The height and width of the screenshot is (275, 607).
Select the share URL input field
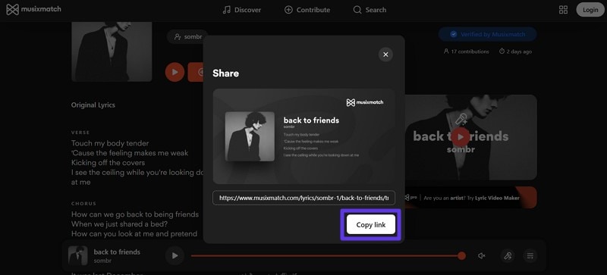(x=304, y=198)
